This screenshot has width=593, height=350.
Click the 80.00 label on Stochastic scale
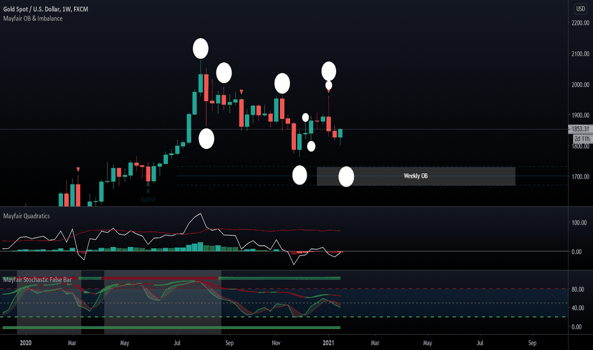(578, 289)
